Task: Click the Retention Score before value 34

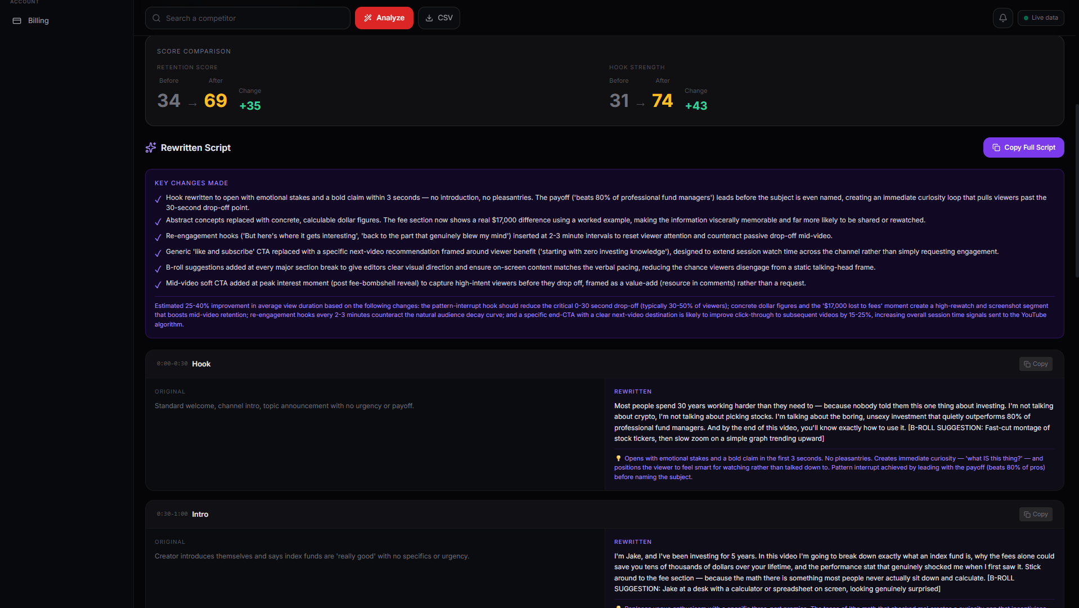Action: [x=169, y=101]
